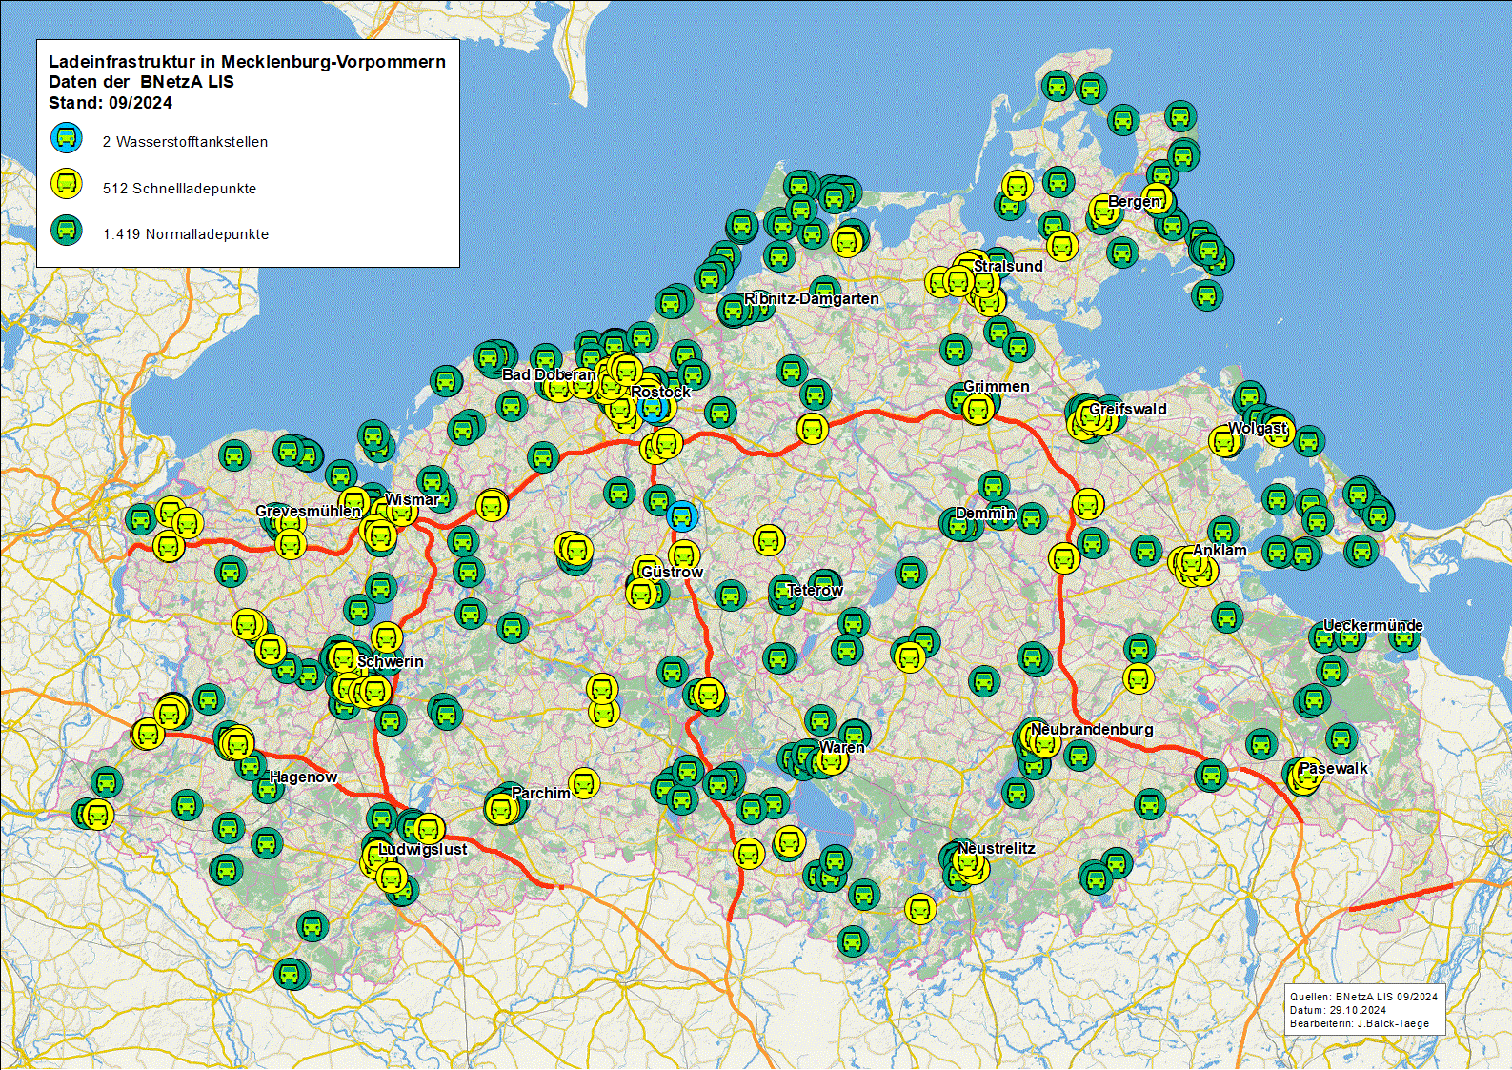Click the "Stralsund" city label
This screenshot has height=1070, width=1512.
[x=1008, y=266]
